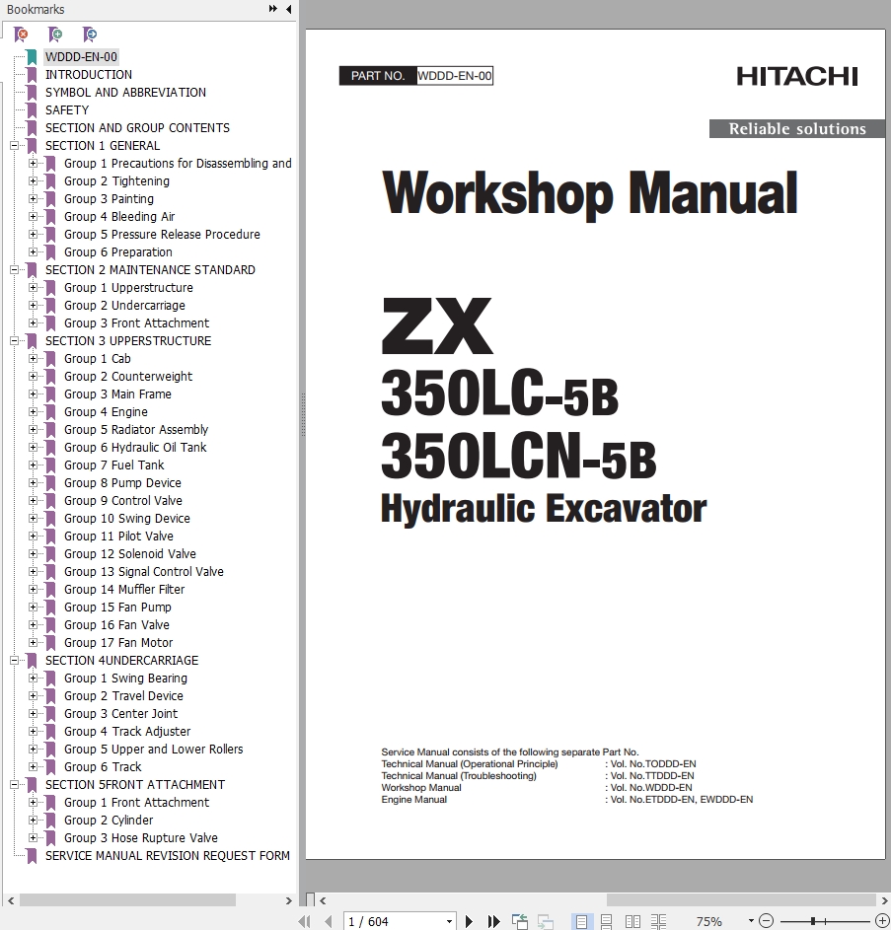891x930 pixels.
Task: Open Group 9 Control Valve bookmark
Action: point(123,501)
